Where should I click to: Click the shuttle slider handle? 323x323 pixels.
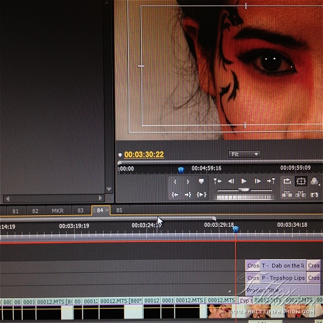[244, 190]
